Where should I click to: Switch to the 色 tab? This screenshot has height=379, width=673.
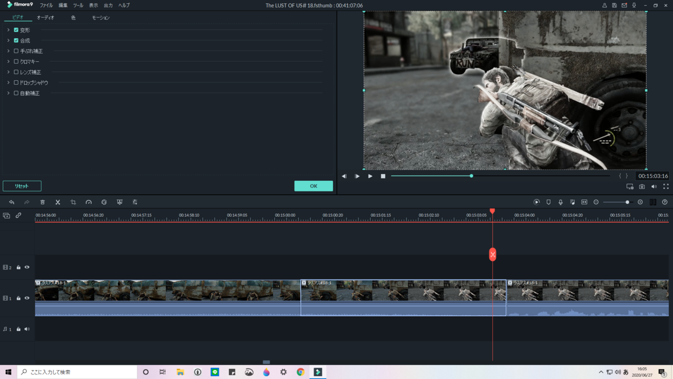pyautogui.click(x=73, y=18)
